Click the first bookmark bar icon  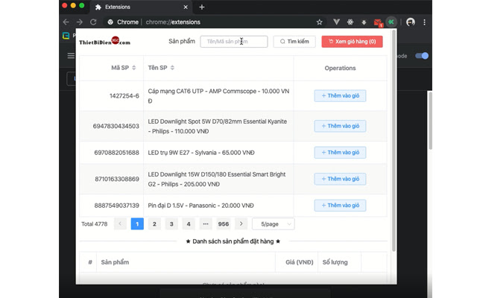(66, 36)
